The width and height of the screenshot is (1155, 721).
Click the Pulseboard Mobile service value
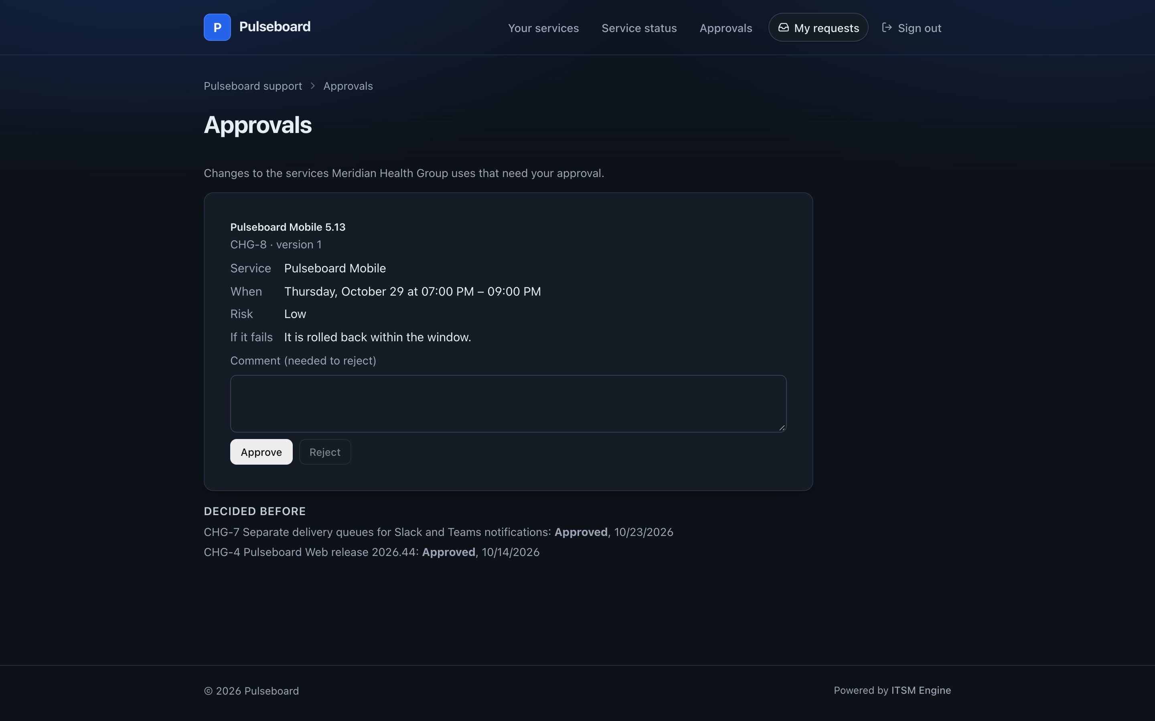click(x=335, y=268)
